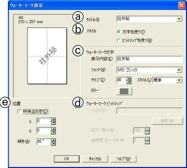The width and height of the screenshot is (187, 168).
Task: Select the ビットマップを使う radio button
Action: pos(119,40)
